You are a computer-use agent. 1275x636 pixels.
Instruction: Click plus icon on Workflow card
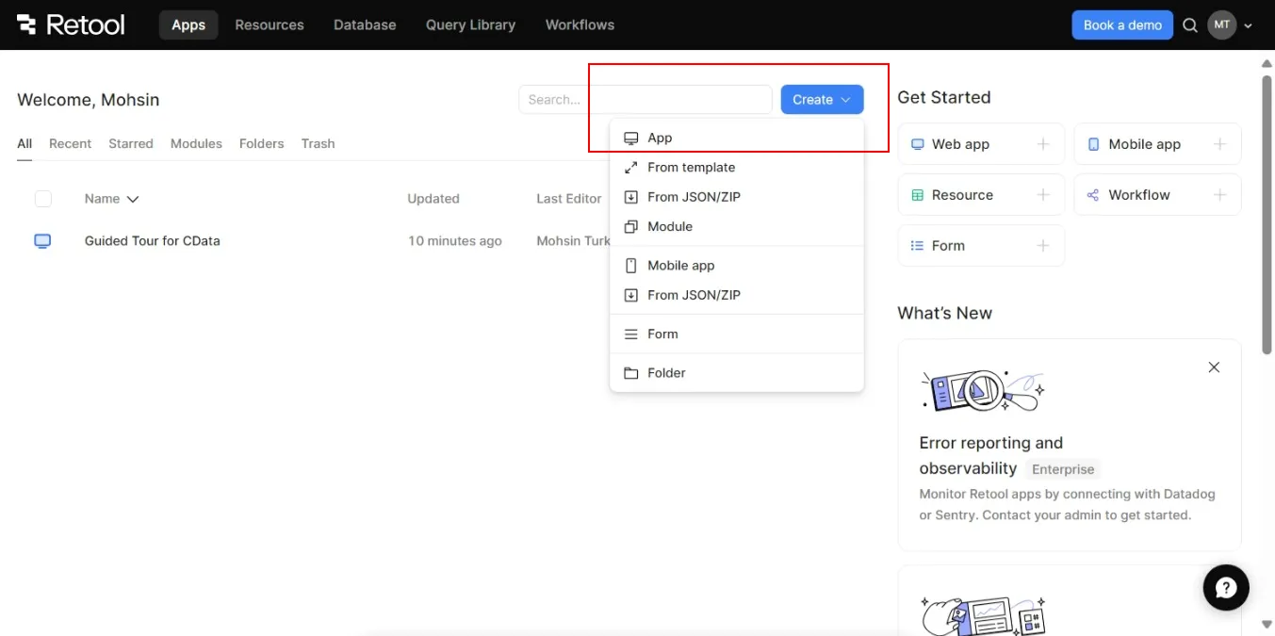[x=1219, y=195]
